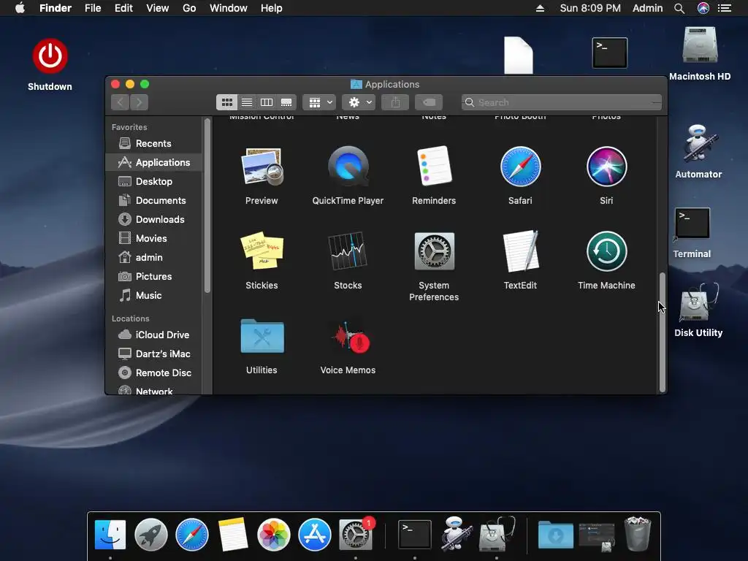
Task: Open the View menu
Action: (158, 8)
